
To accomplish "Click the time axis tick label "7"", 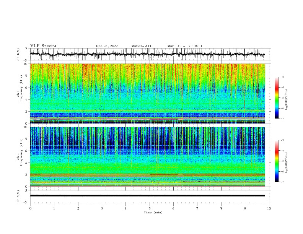I will (197, 208).
